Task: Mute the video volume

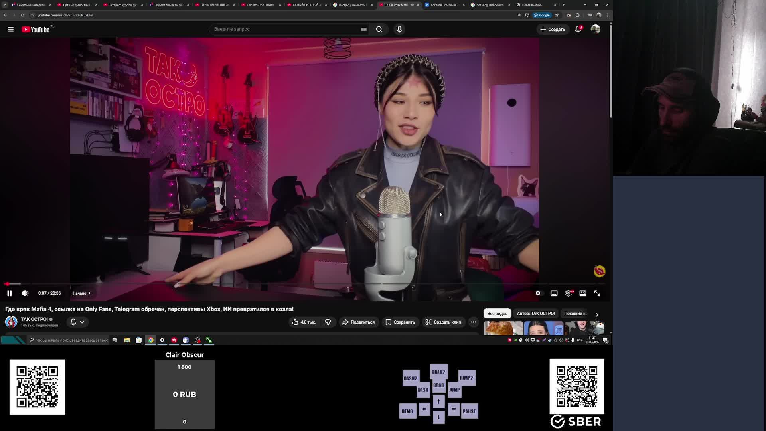Action: pyautogui.click(x=25, y=293)
